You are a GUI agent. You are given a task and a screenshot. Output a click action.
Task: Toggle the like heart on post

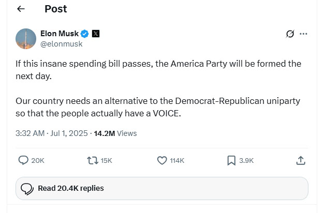(x=162, y=161)
